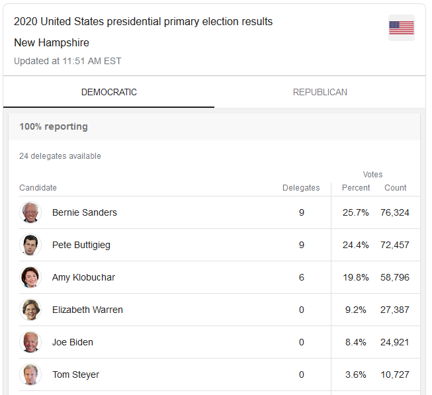The image size is (432, 395).
Task: Open the Pete Buttigieg name link
Action: coord(81,245)
